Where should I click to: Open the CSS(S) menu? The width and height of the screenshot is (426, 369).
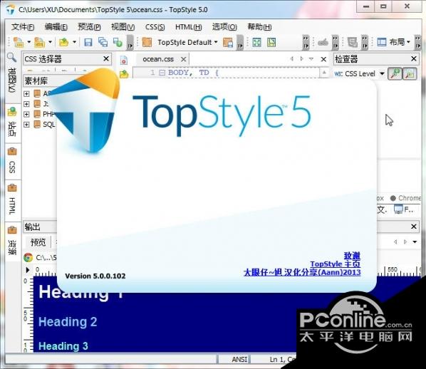(155, 27)
